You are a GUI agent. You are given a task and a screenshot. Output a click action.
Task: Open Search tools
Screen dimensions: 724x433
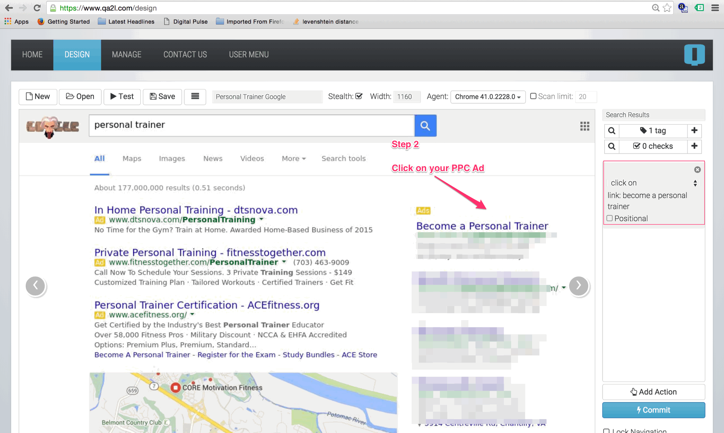pos(344,158)
